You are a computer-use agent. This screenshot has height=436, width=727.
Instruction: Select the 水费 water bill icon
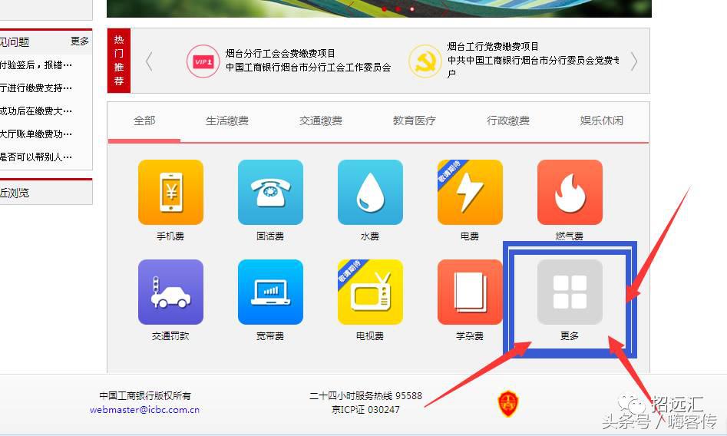tap(370, 193)
